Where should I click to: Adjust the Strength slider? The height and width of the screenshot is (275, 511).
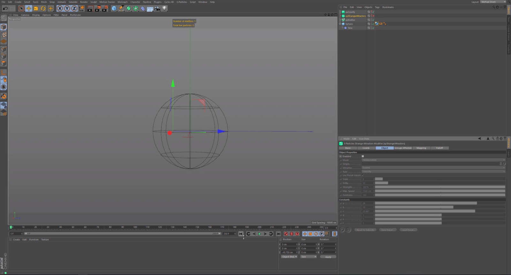point(440,187)
